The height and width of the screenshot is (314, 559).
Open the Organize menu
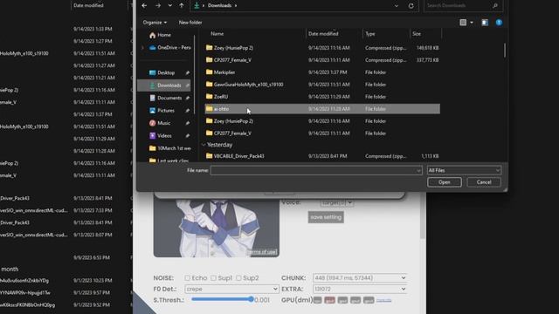pyautogui.click(x=155, y=23)
